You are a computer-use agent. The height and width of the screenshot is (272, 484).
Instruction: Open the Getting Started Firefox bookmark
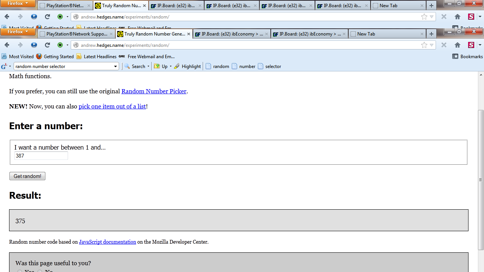point(55,57)
